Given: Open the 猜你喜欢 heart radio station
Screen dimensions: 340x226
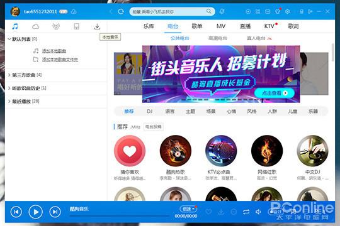Looking at the screenshot, I should tap(130, 151).
